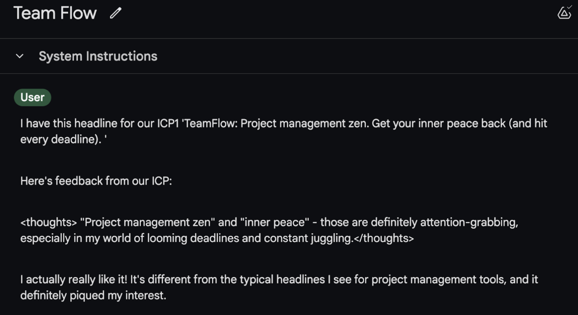
Task: Click the pencil edit icon beside Team Flow
Action: (x=116, y=13)
